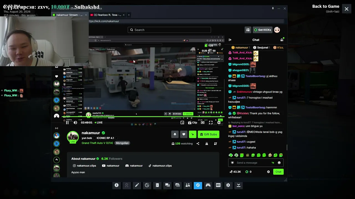Open nakamuur.clips TikTok link

160,166
